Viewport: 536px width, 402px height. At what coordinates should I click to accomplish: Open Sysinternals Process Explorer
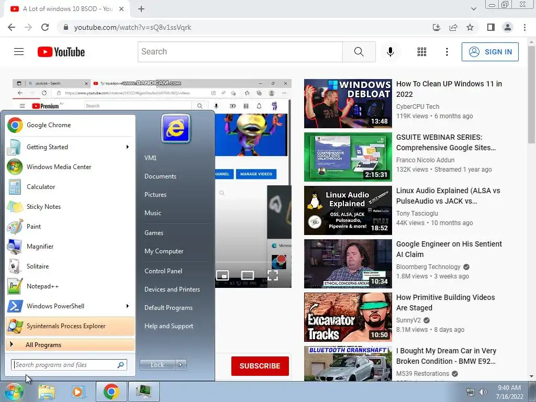70,326
